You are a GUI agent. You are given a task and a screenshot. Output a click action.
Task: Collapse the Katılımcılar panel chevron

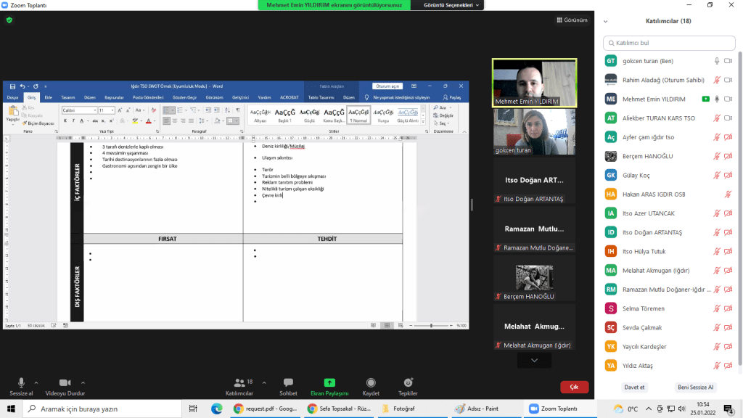point(606,21)
